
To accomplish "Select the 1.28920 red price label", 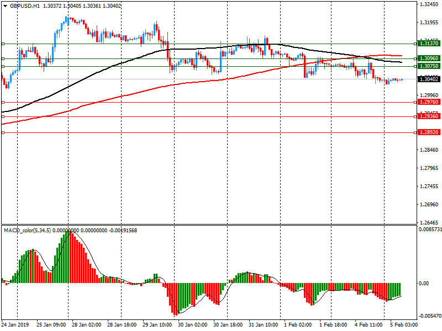I will tap(429, 133).
